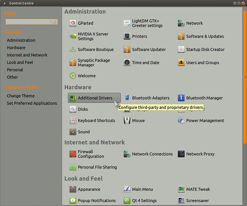Click the "Power Management" label

tap(205, 121)
